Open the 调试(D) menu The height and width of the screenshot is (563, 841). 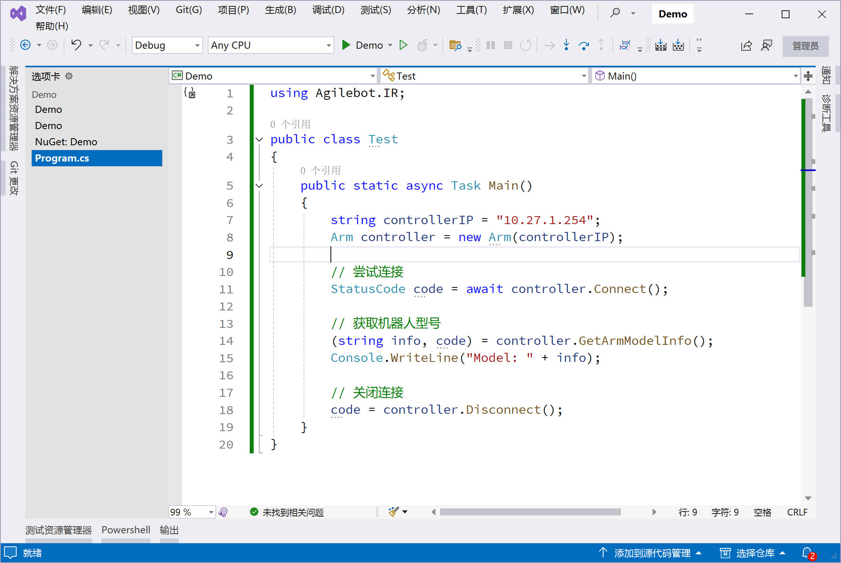tap(328, 10)
